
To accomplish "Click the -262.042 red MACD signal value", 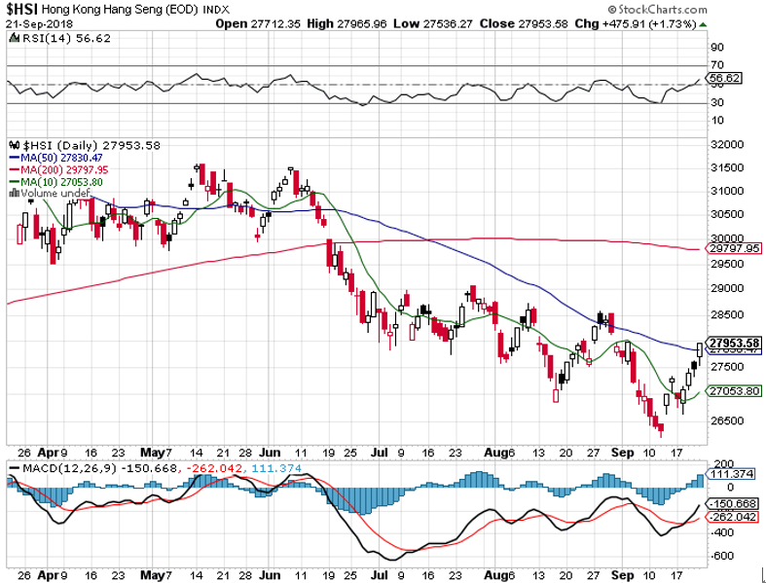I will pos(213,469).
